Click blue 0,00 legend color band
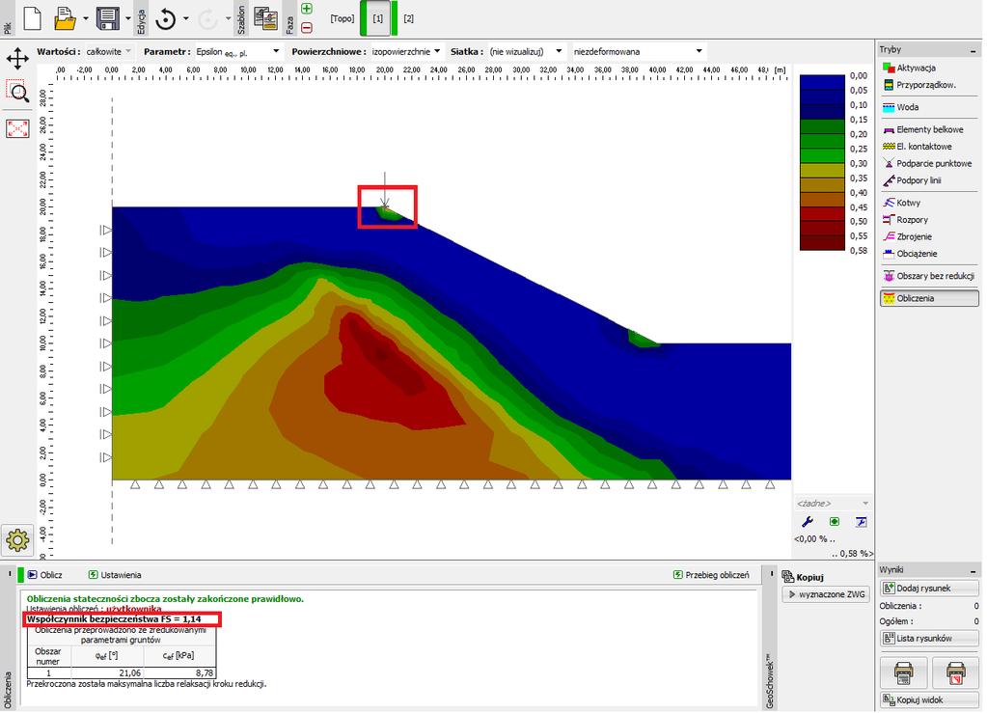Screen dimensions: 987x713 [x=822, y=82]
